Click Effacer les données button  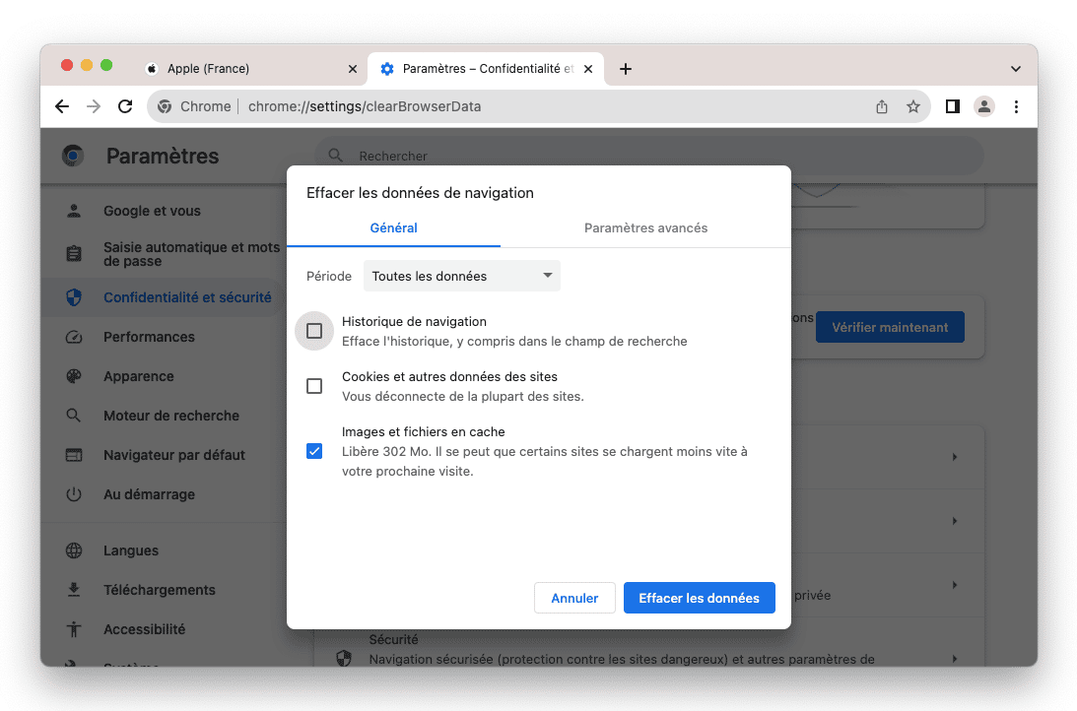pos(699,598)
